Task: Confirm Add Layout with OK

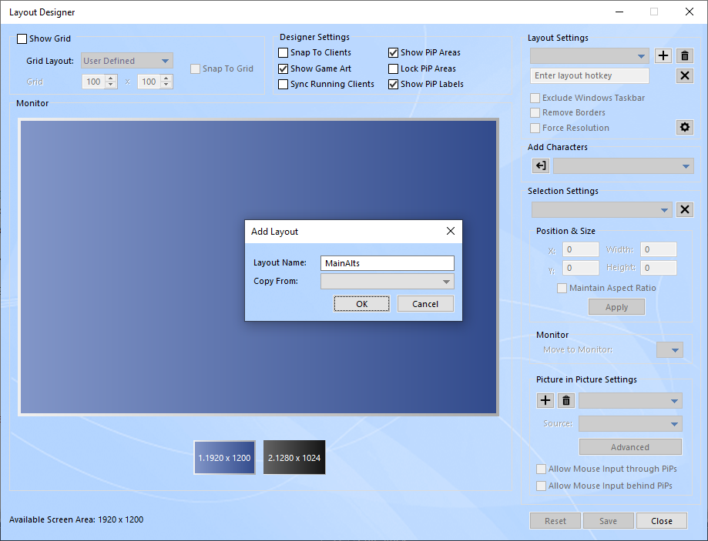Action: click(x=362, y=304)
